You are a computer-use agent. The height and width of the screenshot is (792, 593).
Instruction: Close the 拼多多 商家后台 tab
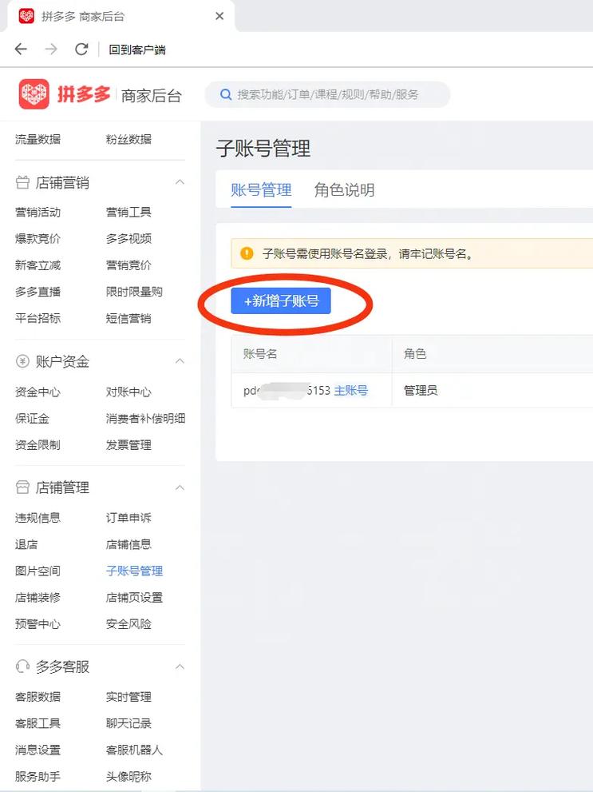(219, 16)
